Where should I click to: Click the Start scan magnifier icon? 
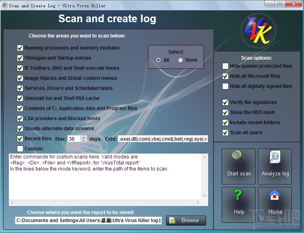[x=238, y=157]
